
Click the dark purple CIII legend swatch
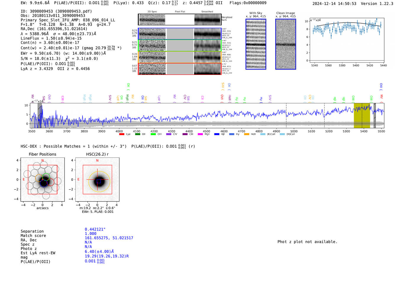click(x=185, y=134)
